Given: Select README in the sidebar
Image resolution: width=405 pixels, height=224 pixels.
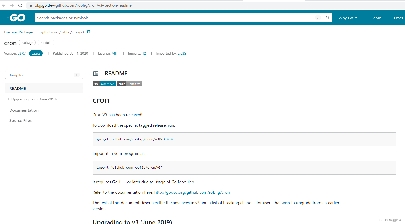Looking at the screenshot, I should click(x=44, y=88).
